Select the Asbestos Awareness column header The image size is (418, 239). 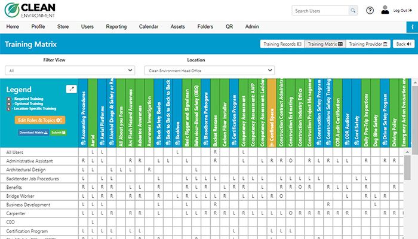pyautogui.click(x=140, y=113)
